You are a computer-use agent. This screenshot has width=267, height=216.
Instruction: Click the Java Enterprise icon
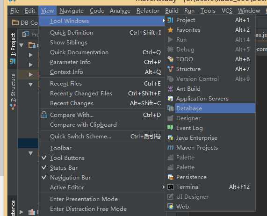[170, 138]
